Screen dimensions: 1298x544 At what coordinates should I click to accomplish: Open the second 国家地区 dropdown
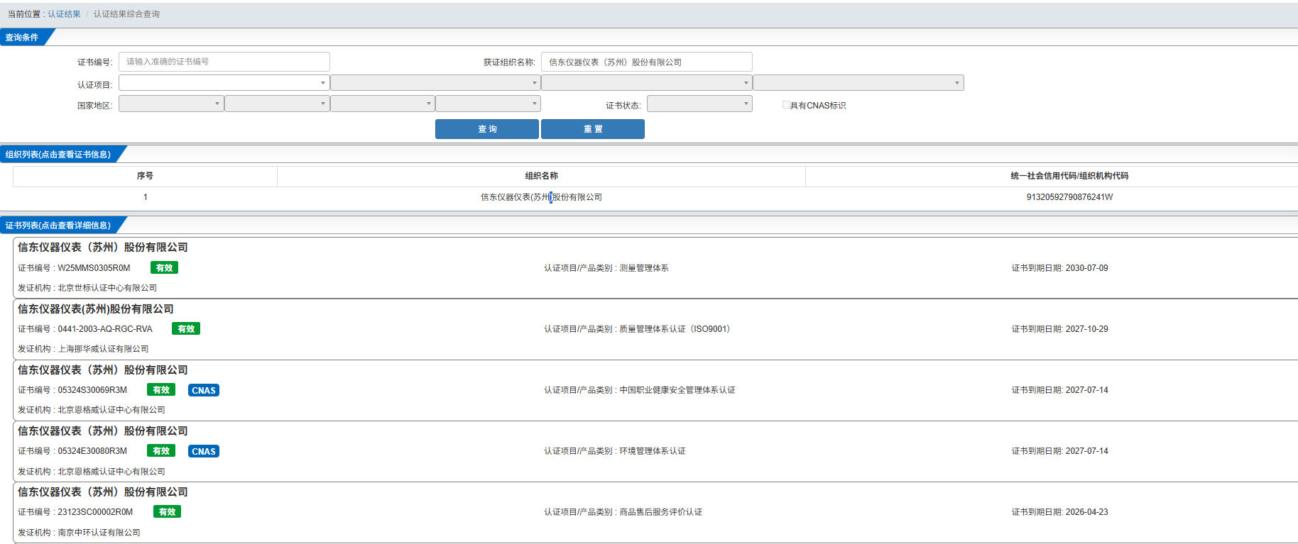(277, 104)
